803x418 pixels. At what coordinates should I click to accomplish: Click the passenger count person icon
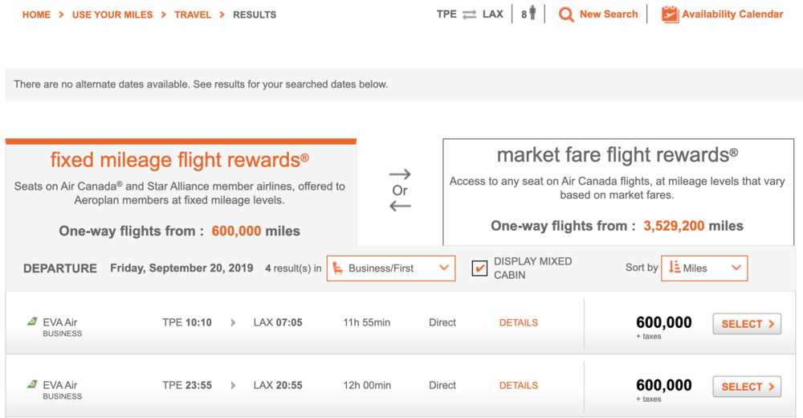point(532,14)
